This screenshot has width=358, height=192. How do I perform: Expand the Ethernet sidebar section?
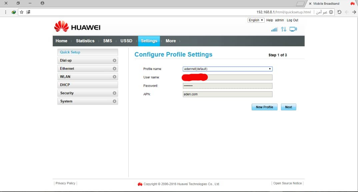tap(88, 68)
